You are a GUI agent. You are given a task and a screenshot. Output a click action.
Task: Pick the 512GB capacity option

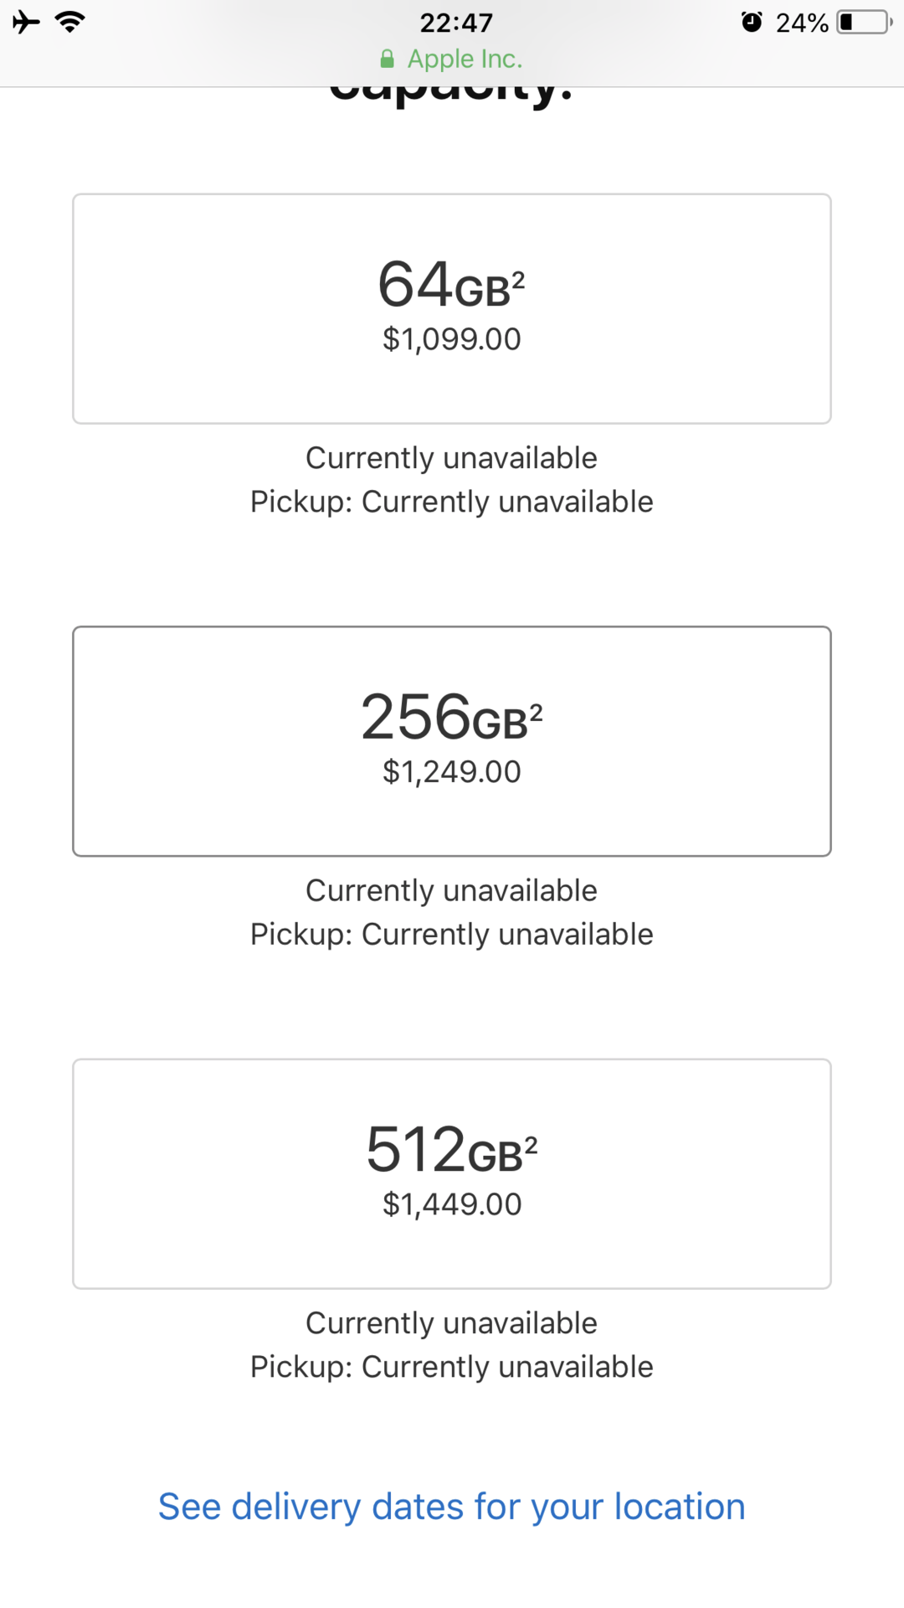452,1173
